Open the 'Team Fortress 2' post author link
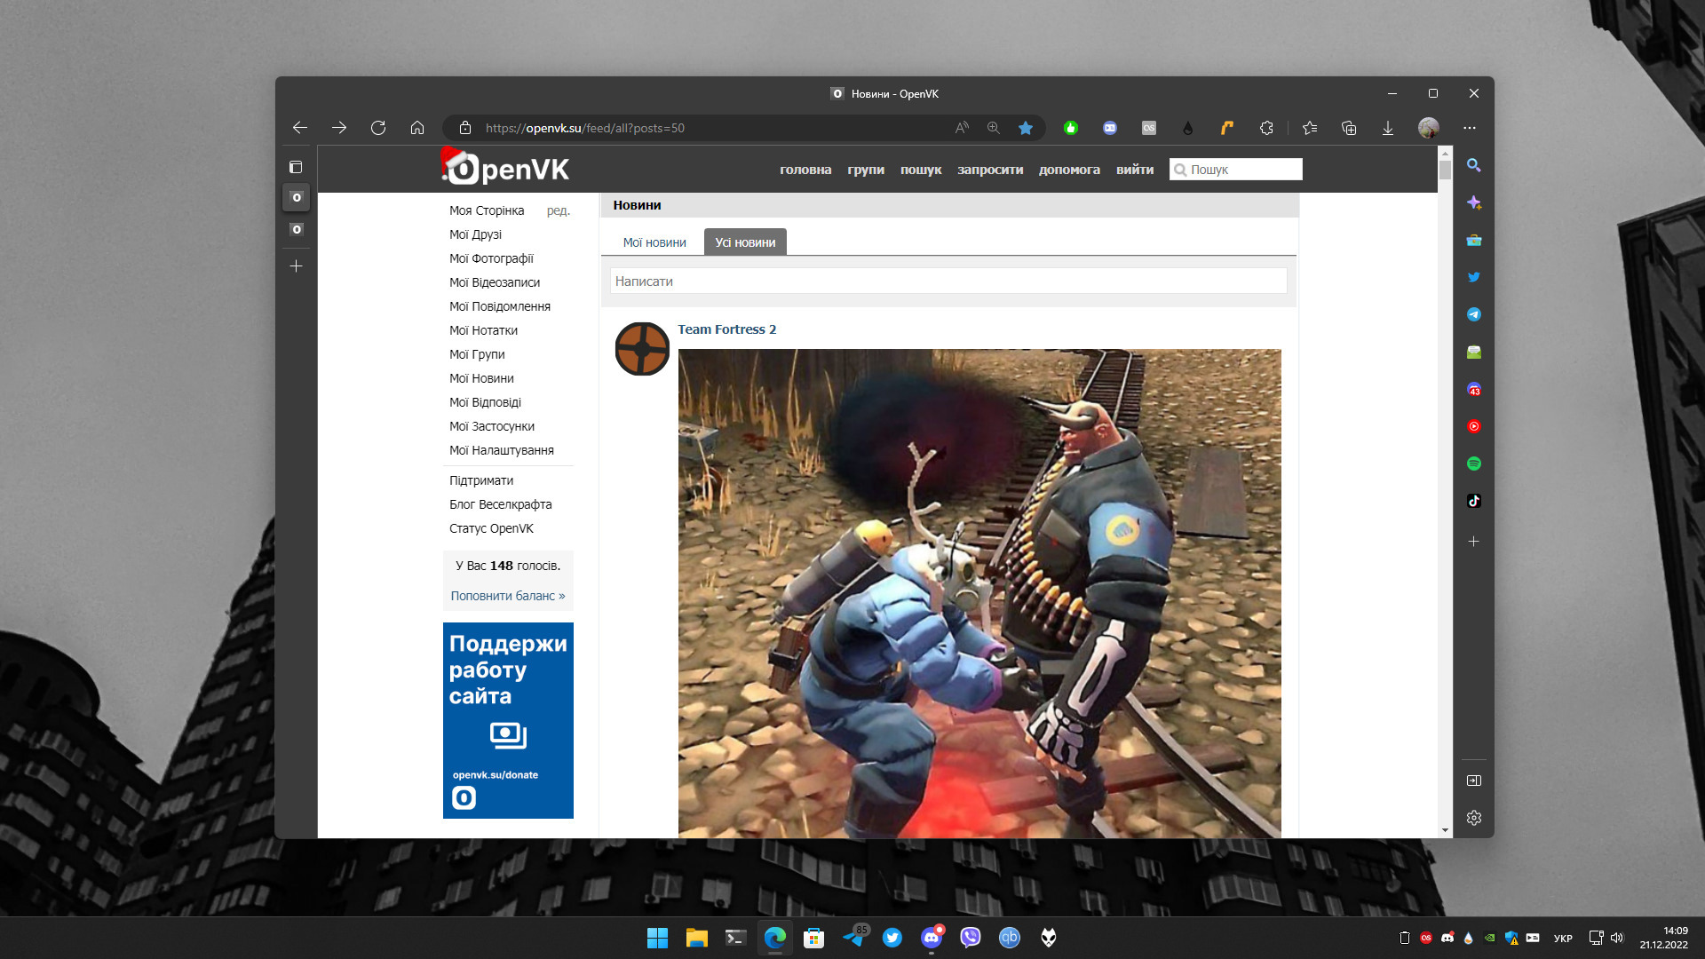This screenshot has height=959, width=1705. (726, 329)
